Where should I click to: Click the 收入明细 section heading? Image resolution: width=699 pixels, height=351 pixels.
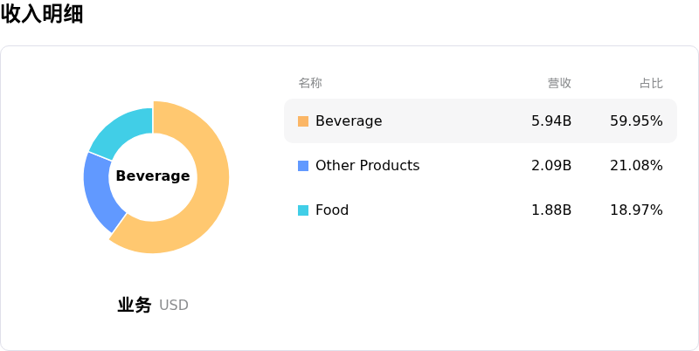(42, 14)
